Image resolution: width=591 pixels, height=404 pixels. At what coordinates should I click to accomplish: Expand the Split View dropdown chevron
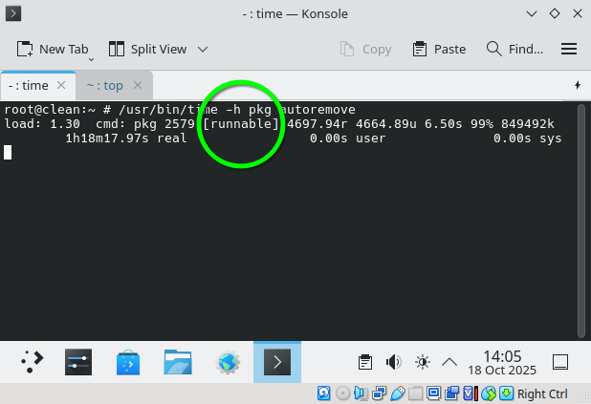(203, 49)
